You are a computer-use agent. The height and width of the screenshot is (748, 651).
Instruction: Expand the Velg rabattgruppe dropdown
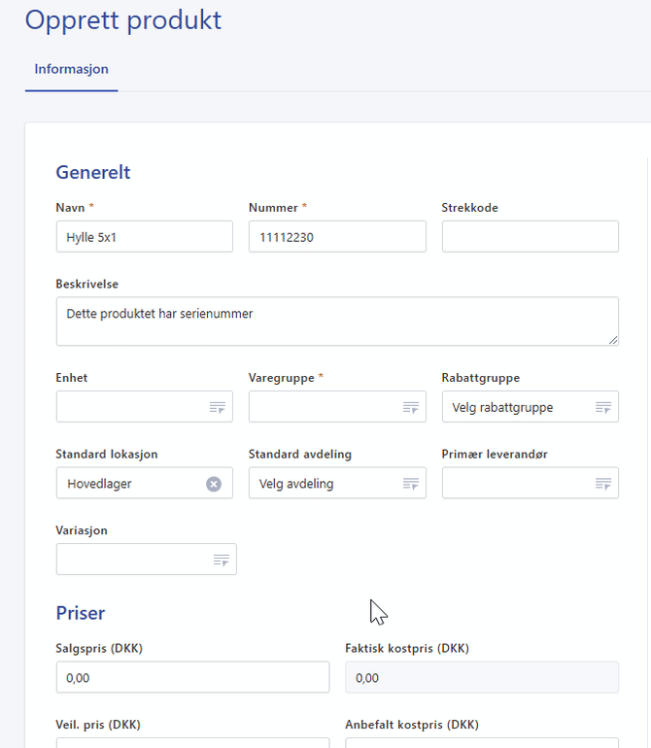click(531, 407)
